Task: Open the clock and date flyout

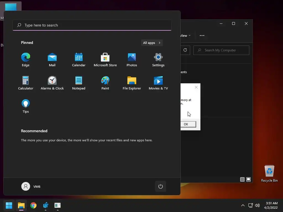Action: (x=271, y=205)
